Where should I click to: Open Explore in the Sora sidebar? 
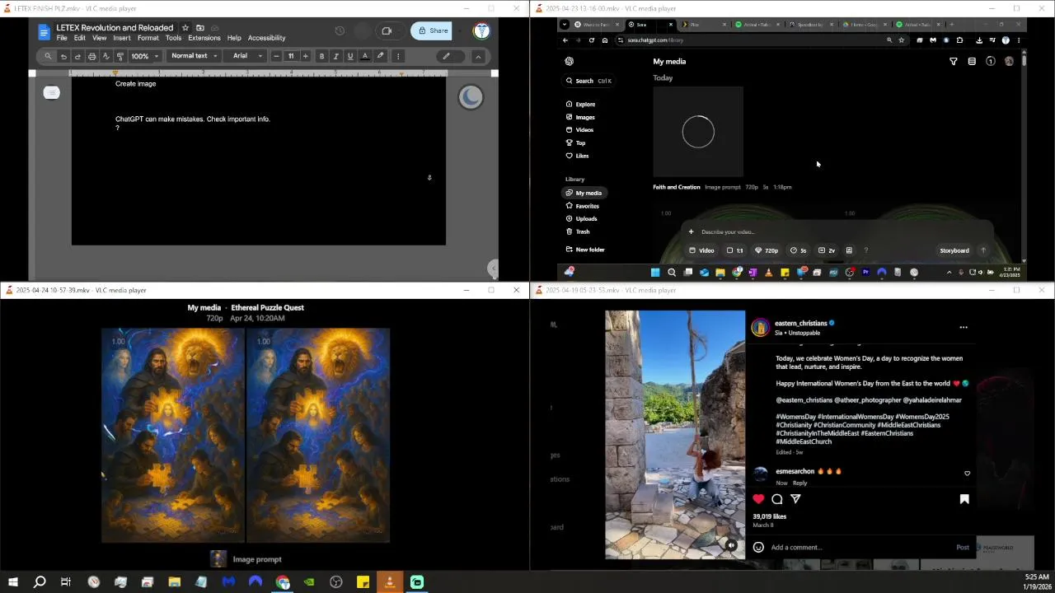pyautogui.click(x=580, y=105)
